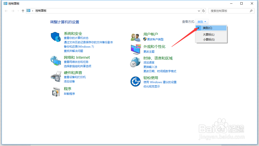Select 大图标(L) view option
259x146 pixels.
[x=211, y=34]
